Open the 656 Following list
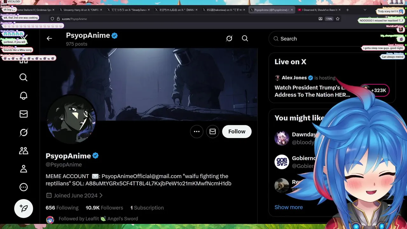 [62, 208]
